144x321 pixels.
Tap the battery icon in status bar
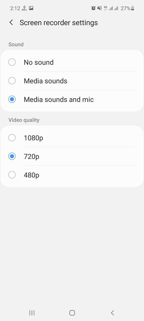click(x=132, y=8)
